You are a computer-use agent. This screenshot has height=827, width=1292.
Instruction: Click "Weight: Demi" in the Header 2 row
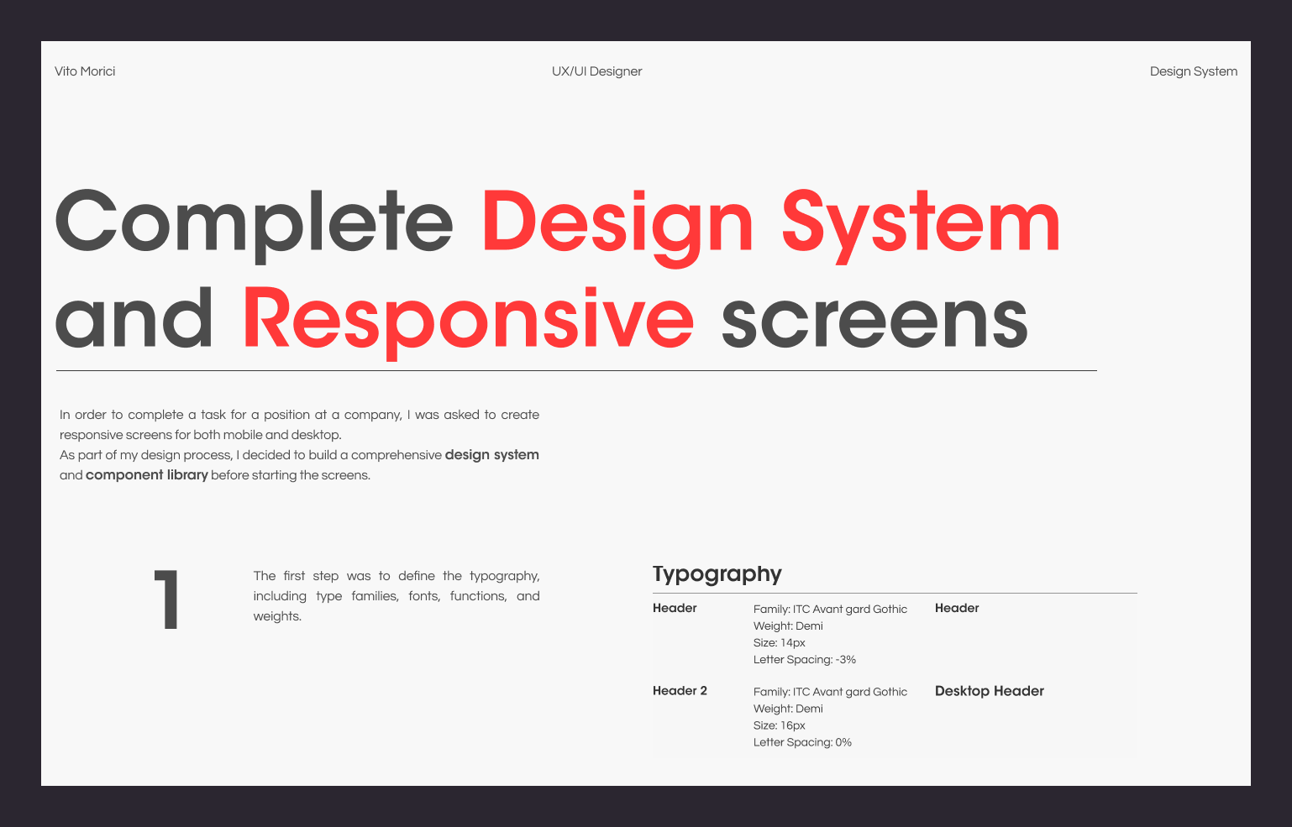(x=788, y=709)
